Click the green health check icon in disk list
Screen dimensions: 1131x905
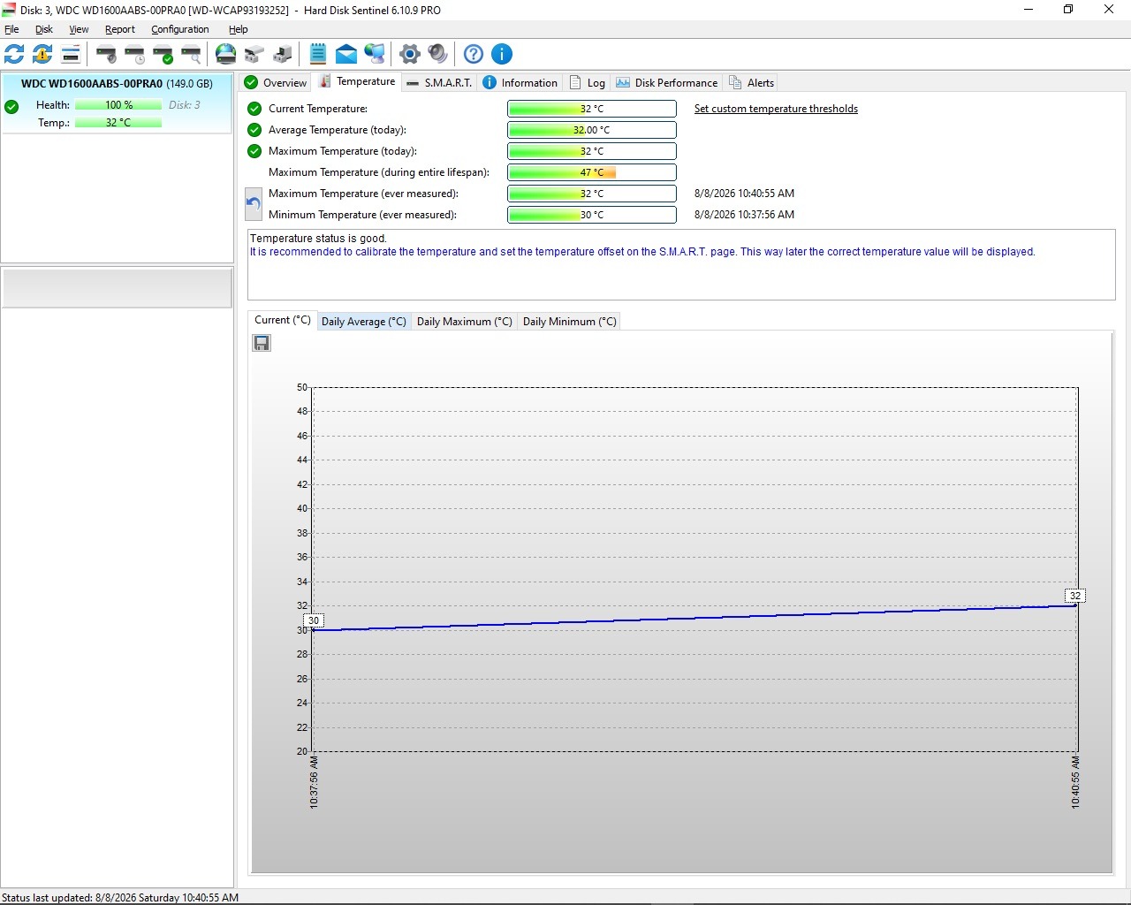[x=11, y=107]
